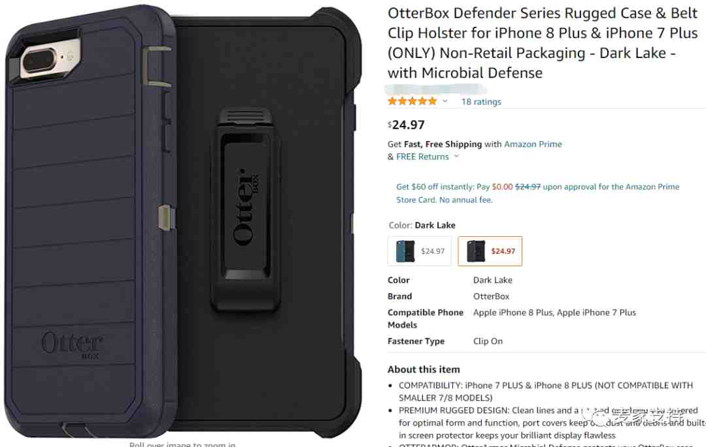Click the Compatible Phone Models label
706x447 pixels.
coord(426,318)
